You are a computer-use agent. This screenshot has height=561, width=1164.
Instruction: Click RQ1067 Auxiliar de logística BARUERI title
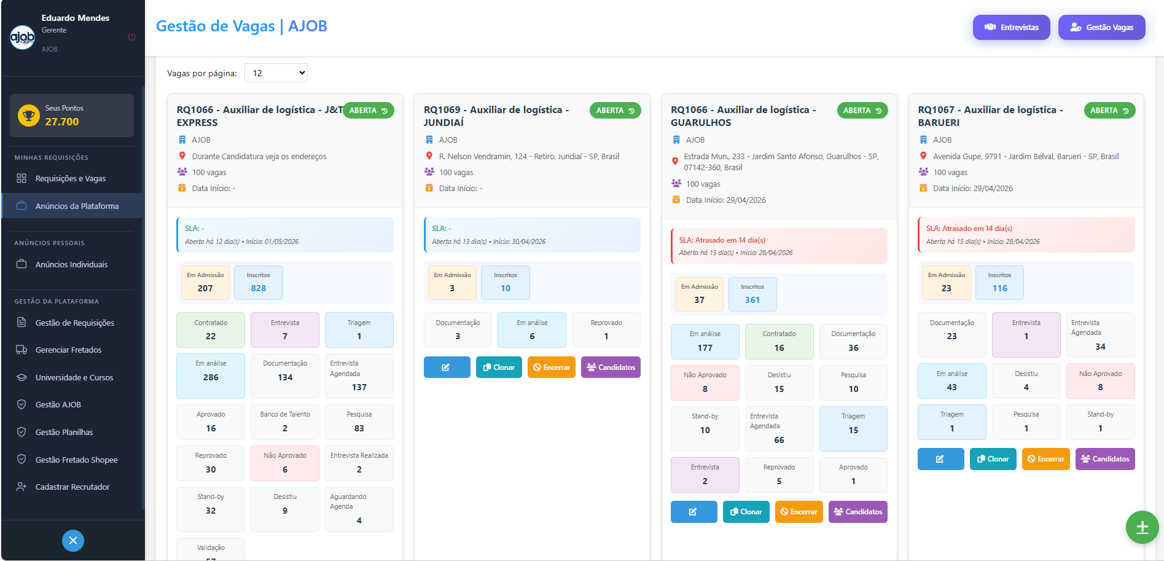[991, 116]
